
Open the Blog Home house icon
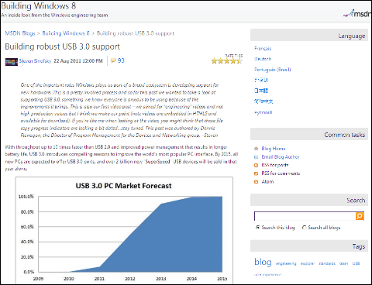coord(256,149)
